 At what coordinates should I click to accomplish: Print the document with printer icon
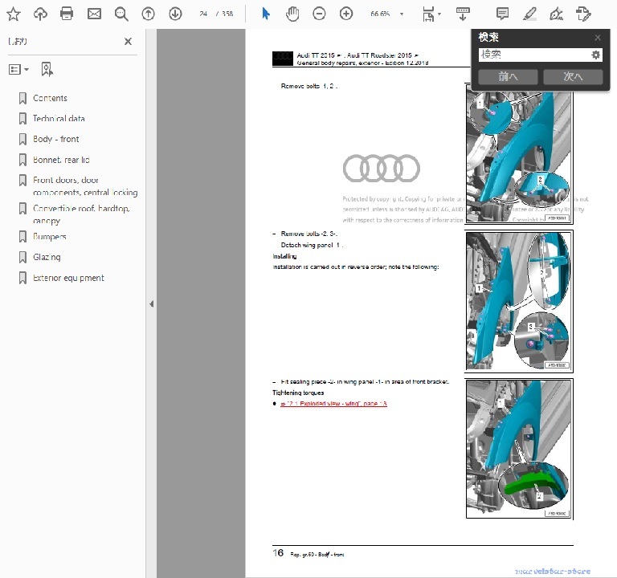[67, 14]
